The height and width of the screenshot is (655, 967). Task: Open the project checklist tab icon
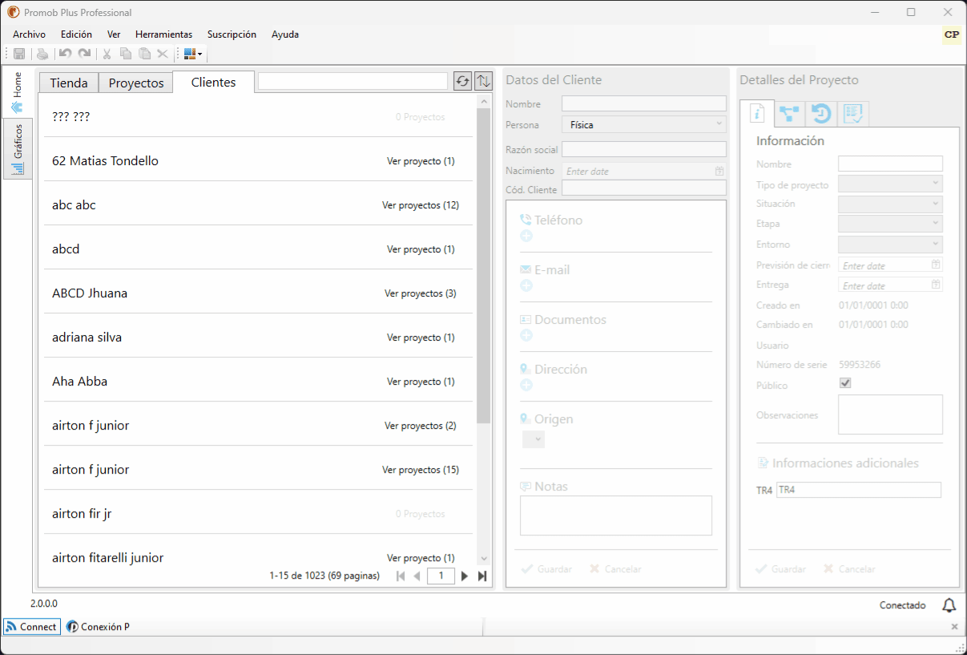tap(852, 114)
